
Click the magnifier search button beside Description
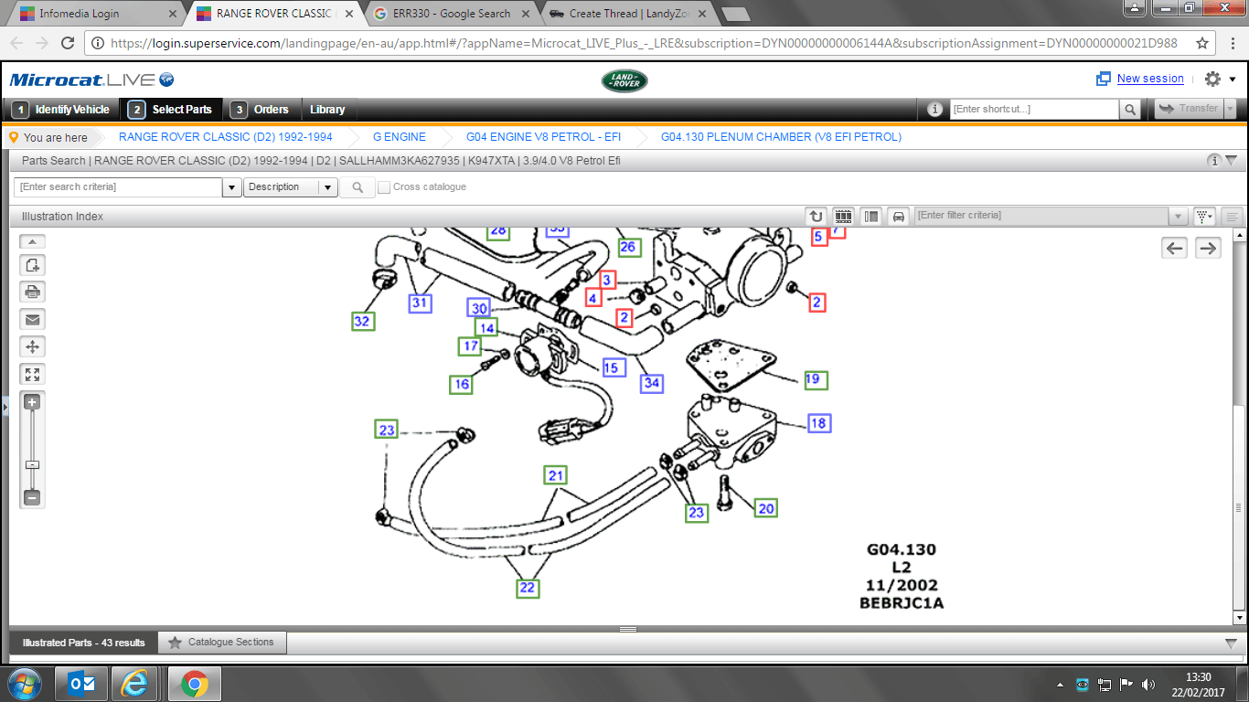pos(357,187)
